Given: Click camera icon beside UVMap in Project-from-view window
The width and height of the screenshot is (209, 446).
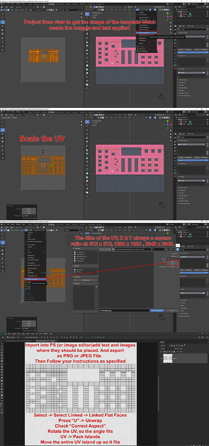Looking at the screenshot, I should click(x=204, y=72).
